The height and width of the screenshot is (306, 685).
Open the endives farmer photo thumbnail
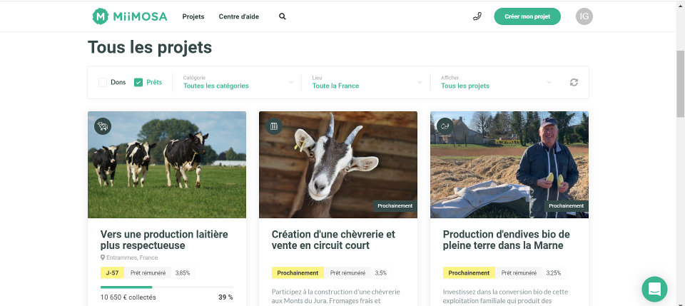coord(509,164)
